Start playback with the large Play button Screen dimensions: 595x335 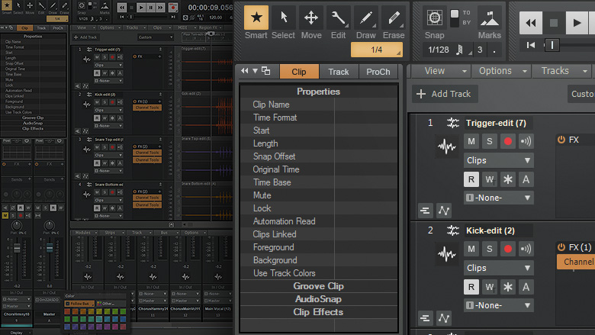[577, 23]
